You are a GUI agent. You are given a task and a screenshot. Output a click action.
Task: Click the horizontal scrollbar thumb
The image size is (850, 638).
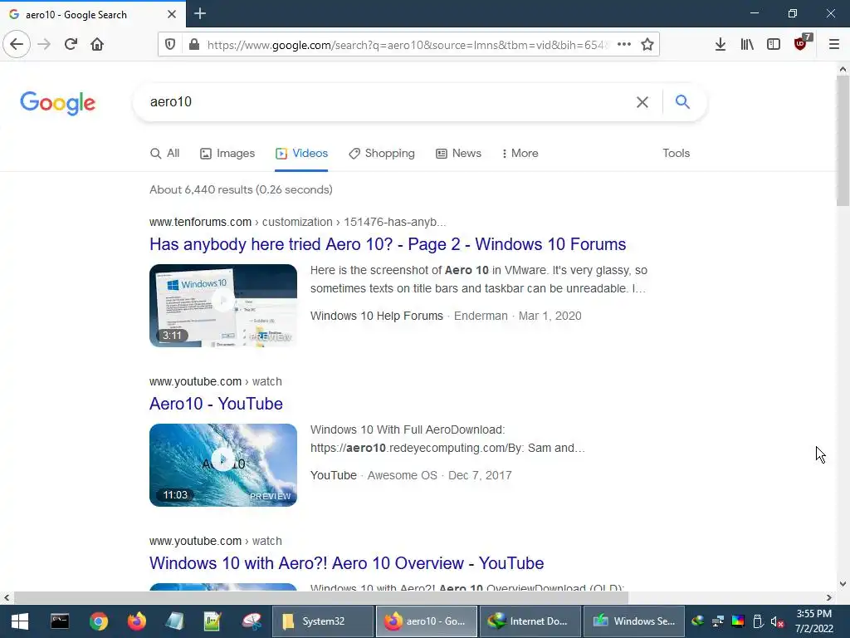321,598
